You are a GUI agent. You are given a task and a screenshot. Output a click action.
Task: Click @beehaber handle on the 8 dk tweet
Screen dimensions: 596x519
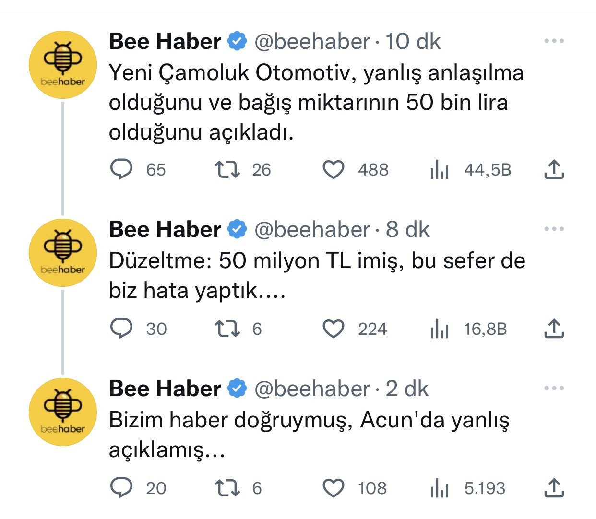coord(311,230)
